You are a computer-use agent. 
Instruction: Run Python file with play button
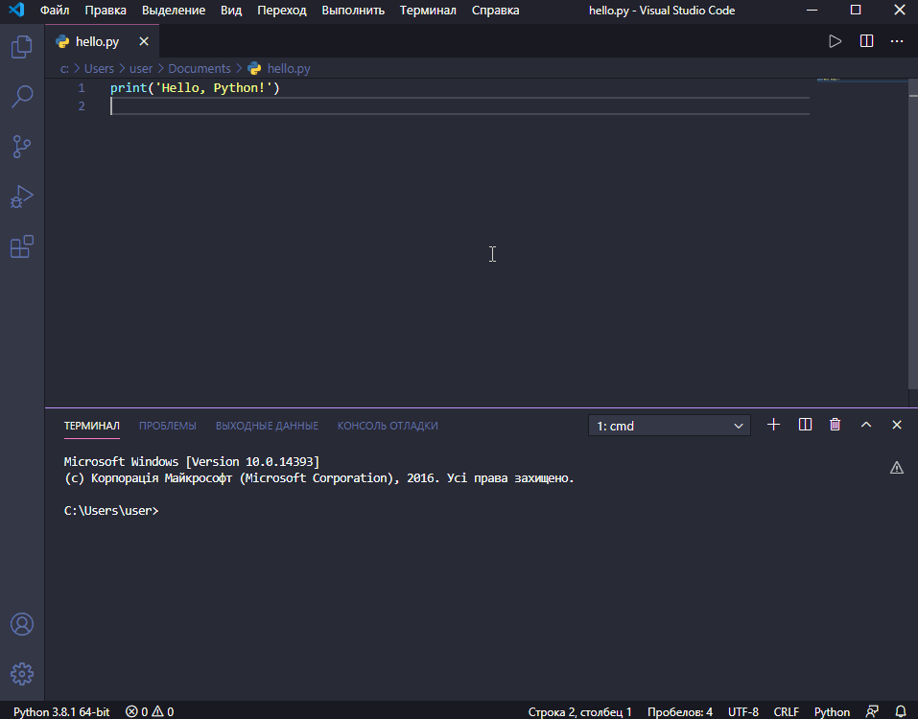(835, 41)
